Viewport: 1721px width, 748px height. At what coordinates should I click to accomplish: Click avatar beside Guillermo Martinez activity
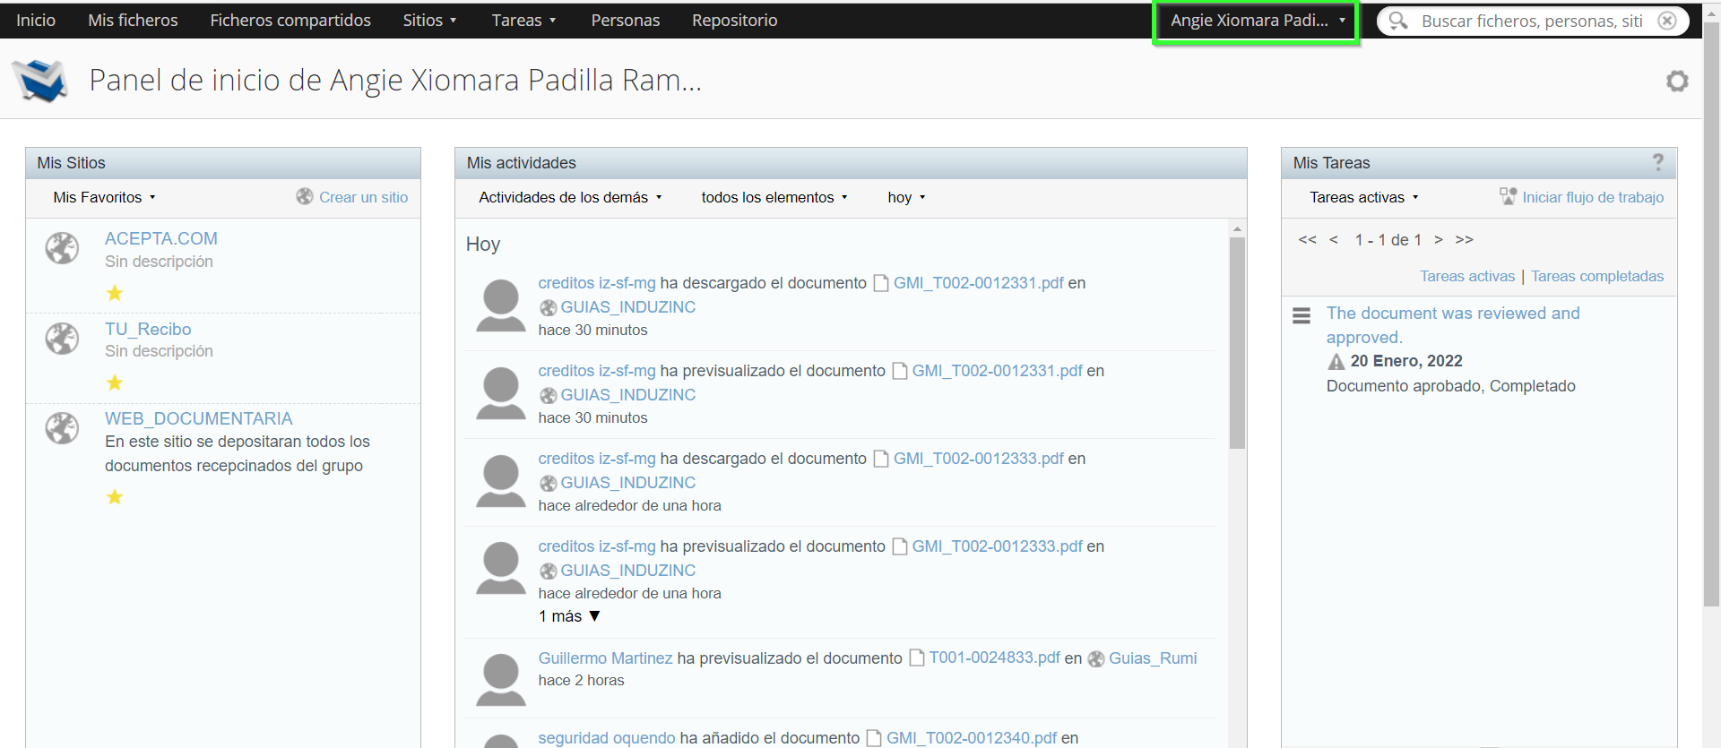coord(501,680)
